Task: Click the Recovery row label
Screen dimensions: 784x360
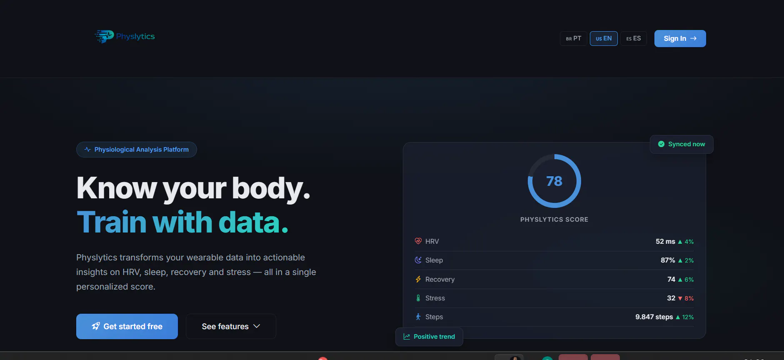Action: (x=440, y=280)
